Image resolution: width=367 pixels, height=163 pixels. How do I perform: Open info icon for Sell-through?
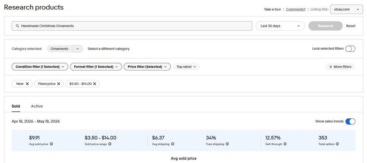[x=285, y=144]
